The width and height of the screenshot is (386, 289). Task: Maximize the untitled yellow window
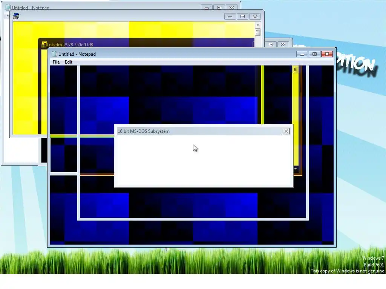[x=242, y=17]
